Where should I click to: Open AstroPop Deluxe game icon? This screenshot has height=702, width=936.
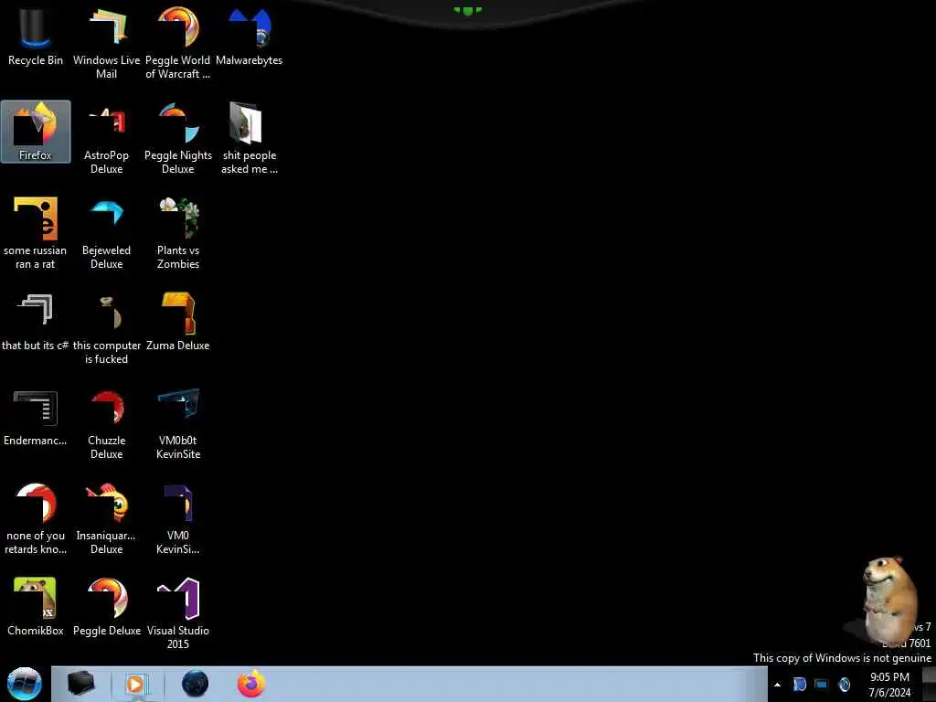point(106,139)
